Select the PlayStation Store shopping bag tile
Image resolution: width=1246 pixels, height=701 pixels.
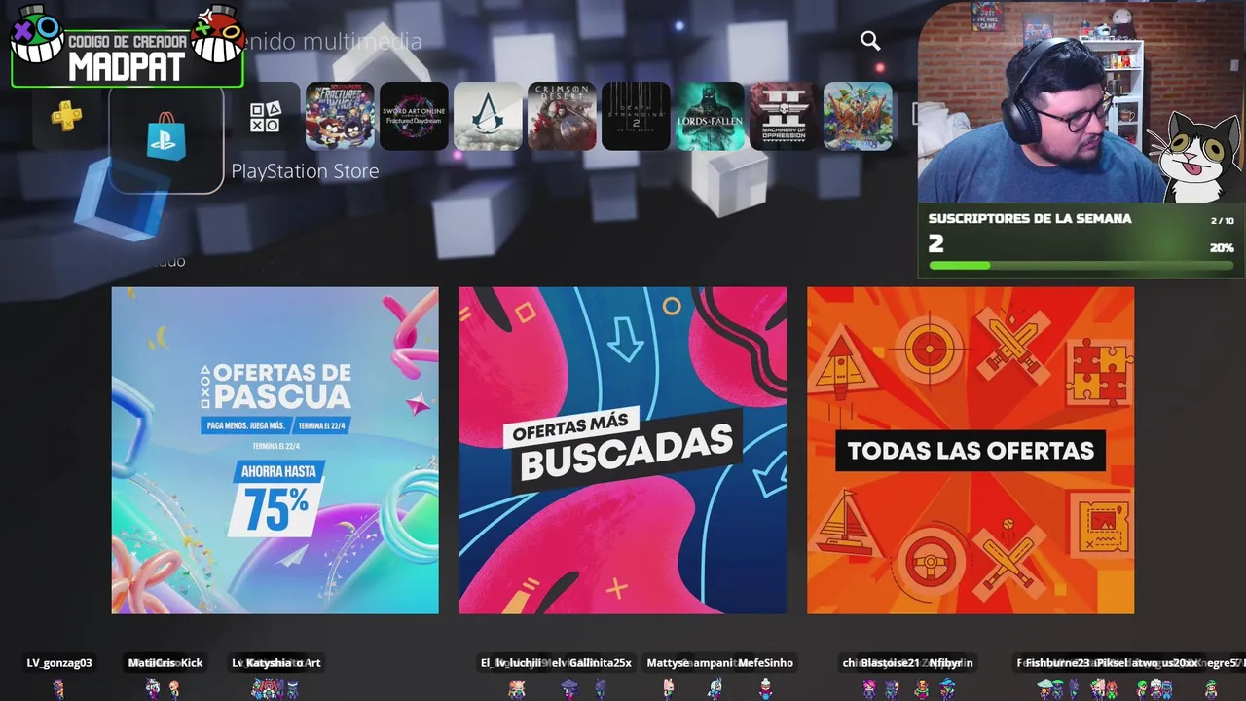[166, 139]
